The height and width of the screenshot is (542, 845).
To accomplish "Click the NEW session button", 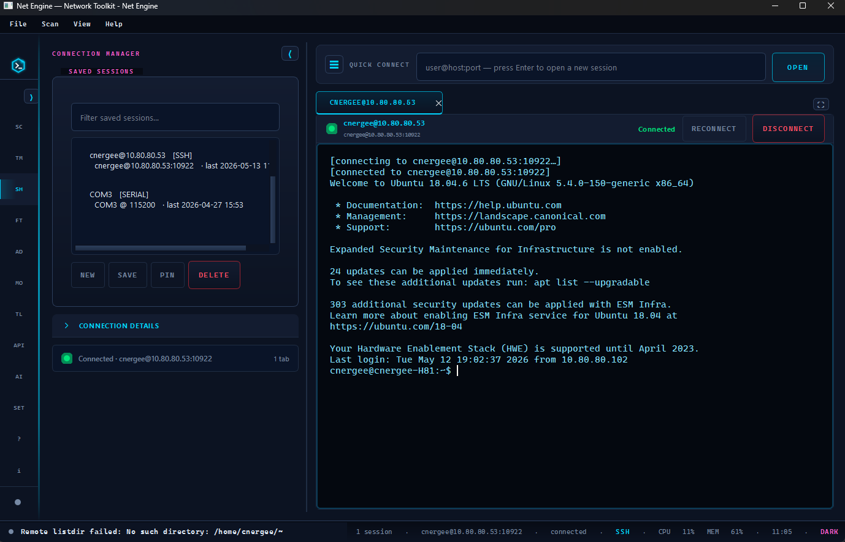I will [88, 275].
